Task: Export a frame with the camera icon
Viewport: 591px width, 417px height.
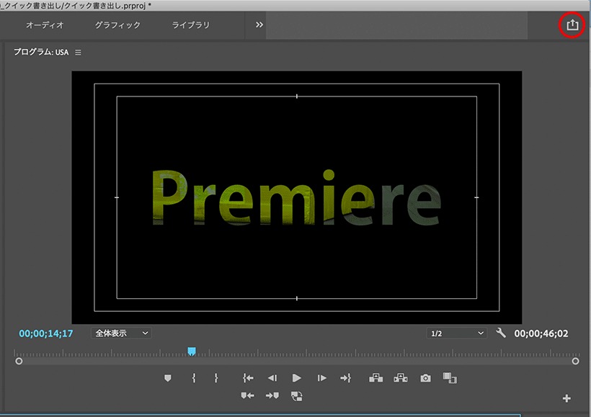Action: pos(425,378)
